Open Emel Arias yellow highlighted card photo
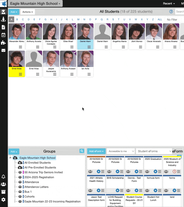The width and height of the screenshot is (184, 207). (x=17, y=59)
